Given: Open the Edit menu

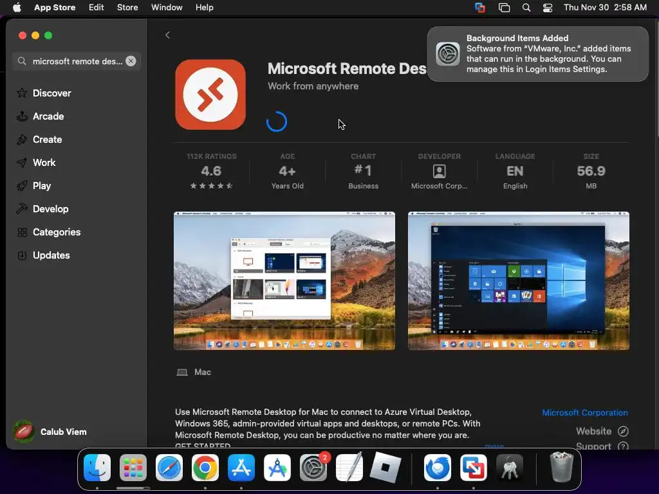Looking at the screenshot, I should (x=96, y=8).
